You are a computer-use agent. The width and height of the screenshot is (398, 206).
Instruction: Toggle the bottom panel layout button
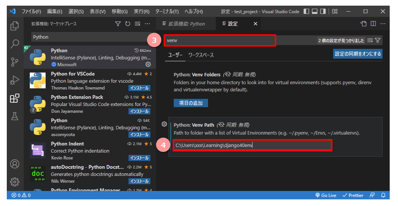click(x=314, y=11)
